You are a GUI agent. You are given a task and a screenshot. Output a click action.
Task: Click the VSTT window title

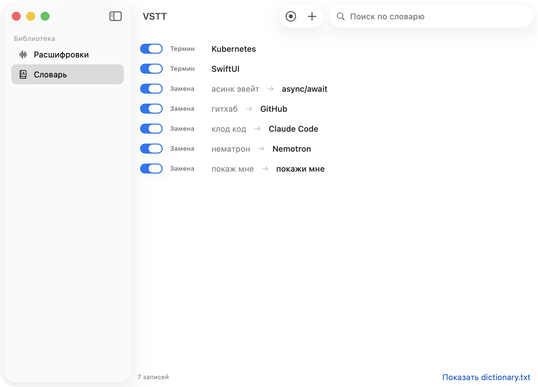click(155, 16)
